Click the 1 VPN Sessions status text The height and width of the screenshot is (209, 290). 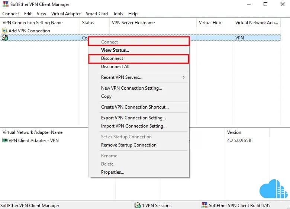point(157,206)
